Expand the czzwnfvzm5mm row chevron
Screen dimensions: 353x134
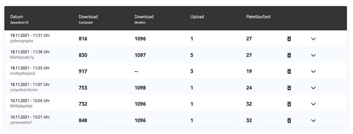(x=313, y=88)
